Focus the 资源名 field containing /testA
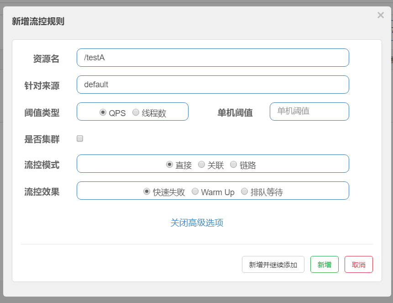393x303 pixels. tap(213, 58)
